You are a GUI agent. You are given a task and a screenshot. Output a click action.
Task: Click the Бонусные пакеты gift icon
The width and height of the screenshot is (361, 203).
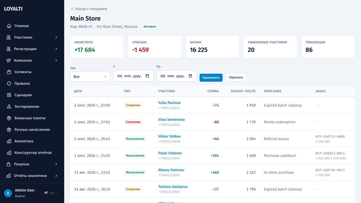click(9, 118)
